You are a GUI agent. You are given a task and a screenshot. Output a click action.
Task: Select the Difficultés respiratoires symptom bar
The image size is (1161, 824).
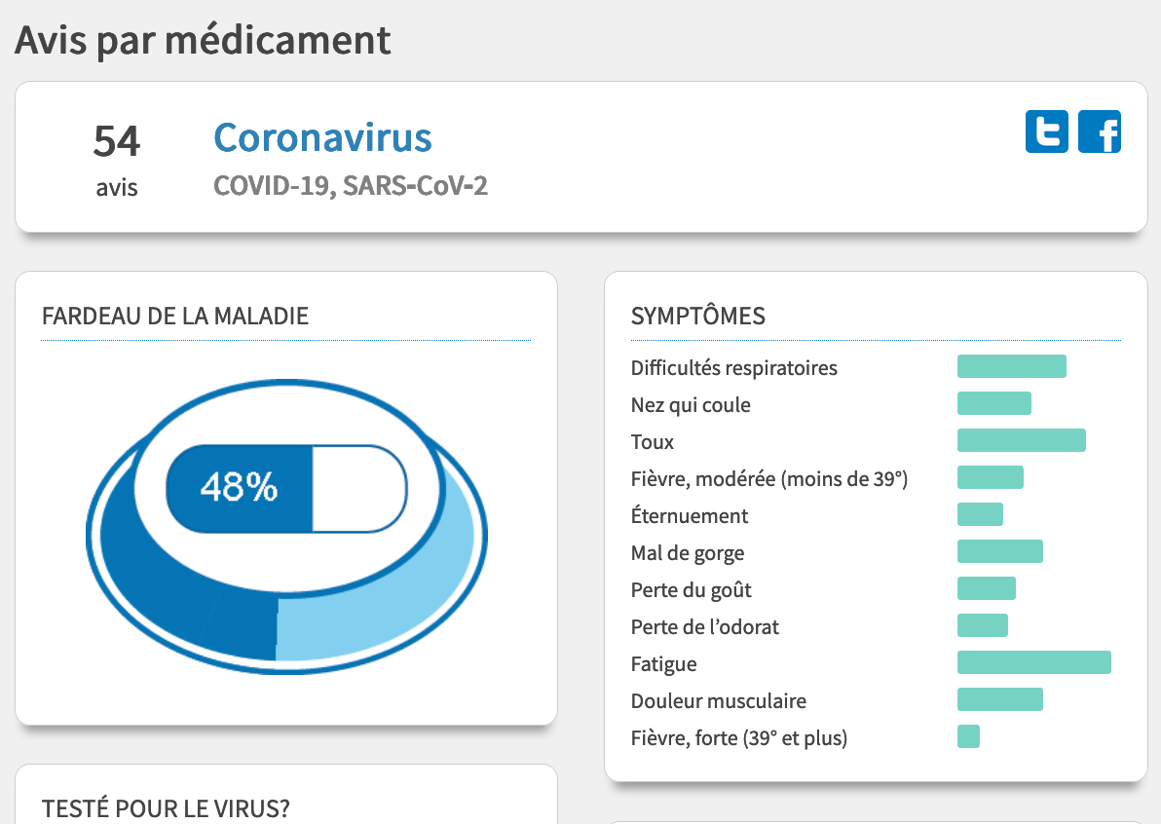[x=1011, y=366]
